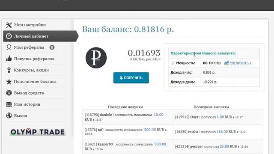The width and height of the screenshot is (274, 154).
Task: Open Конкурсы, акции page
Action: (31, 70)
